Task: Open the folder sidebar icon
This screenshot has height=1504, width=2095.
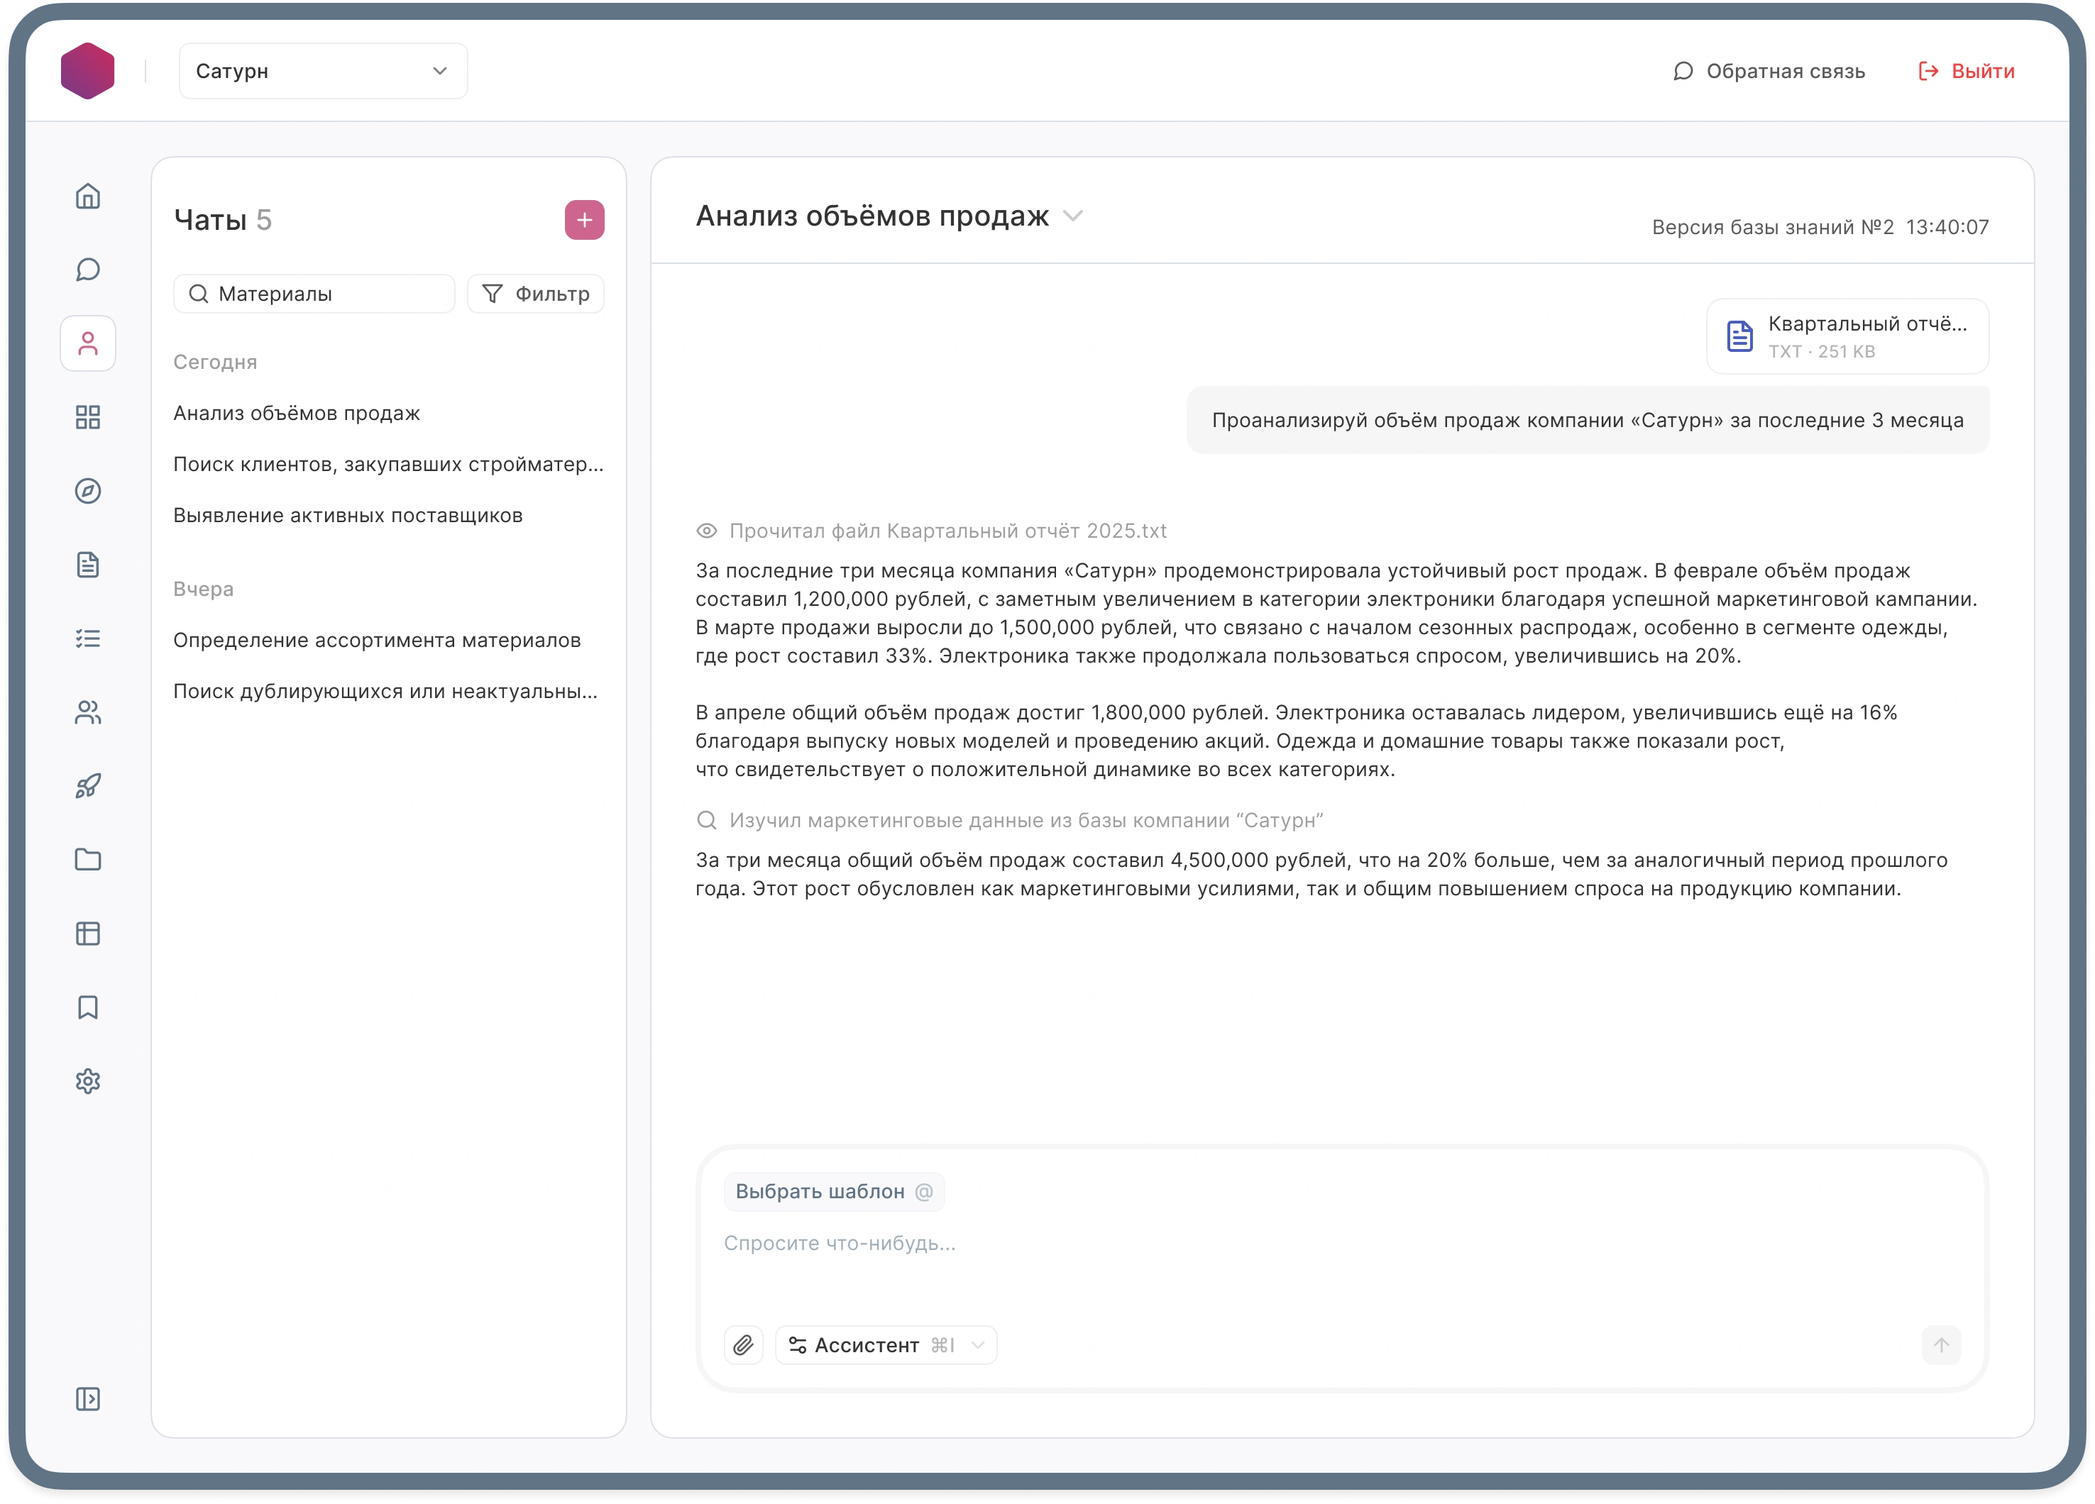Action: coord(88,861)
